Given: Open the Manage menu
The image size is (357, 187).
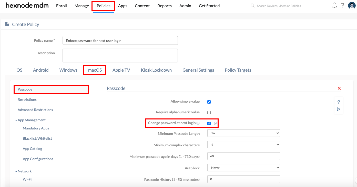Looking at the screenshot, I should [82, 6].
